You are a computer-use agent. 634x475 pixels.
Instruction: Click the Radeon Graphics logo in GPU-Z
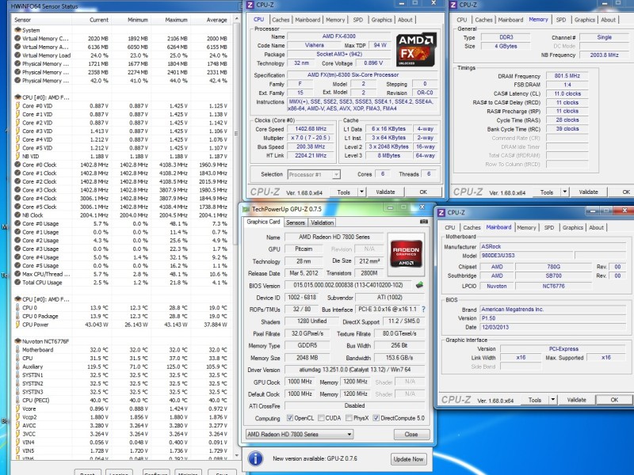406,253
